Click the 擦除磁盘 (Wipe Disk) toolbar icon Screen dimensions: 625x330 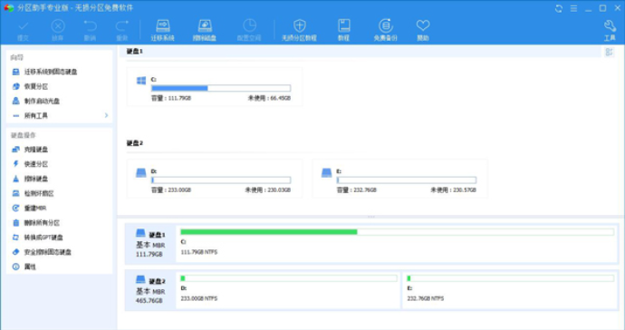pyautogui.click(x=205, y=30)
